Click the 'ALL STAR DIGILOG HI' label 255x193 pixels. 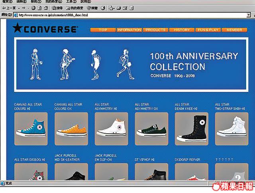click(29, 160)
